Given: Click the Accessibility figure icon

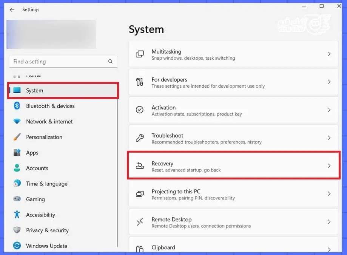Looking at the screenshot, I should [x=17, y=215].
